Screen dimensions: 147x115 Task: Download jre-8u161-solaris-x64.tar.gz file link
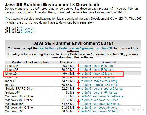98,93
